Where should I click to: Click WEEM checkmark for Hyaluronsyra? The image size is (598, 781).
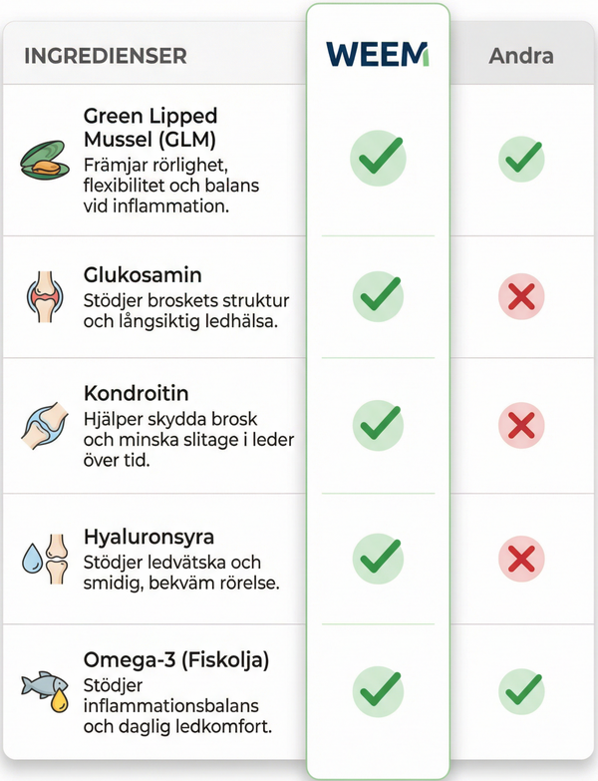tap(379, 556)
